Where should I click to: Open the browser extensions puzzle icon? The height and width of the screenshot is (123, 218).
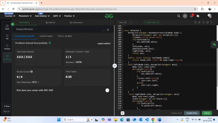(202, 9)
